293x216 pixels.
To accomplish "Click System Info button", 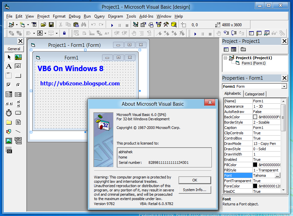I will (x=195, y=190).
